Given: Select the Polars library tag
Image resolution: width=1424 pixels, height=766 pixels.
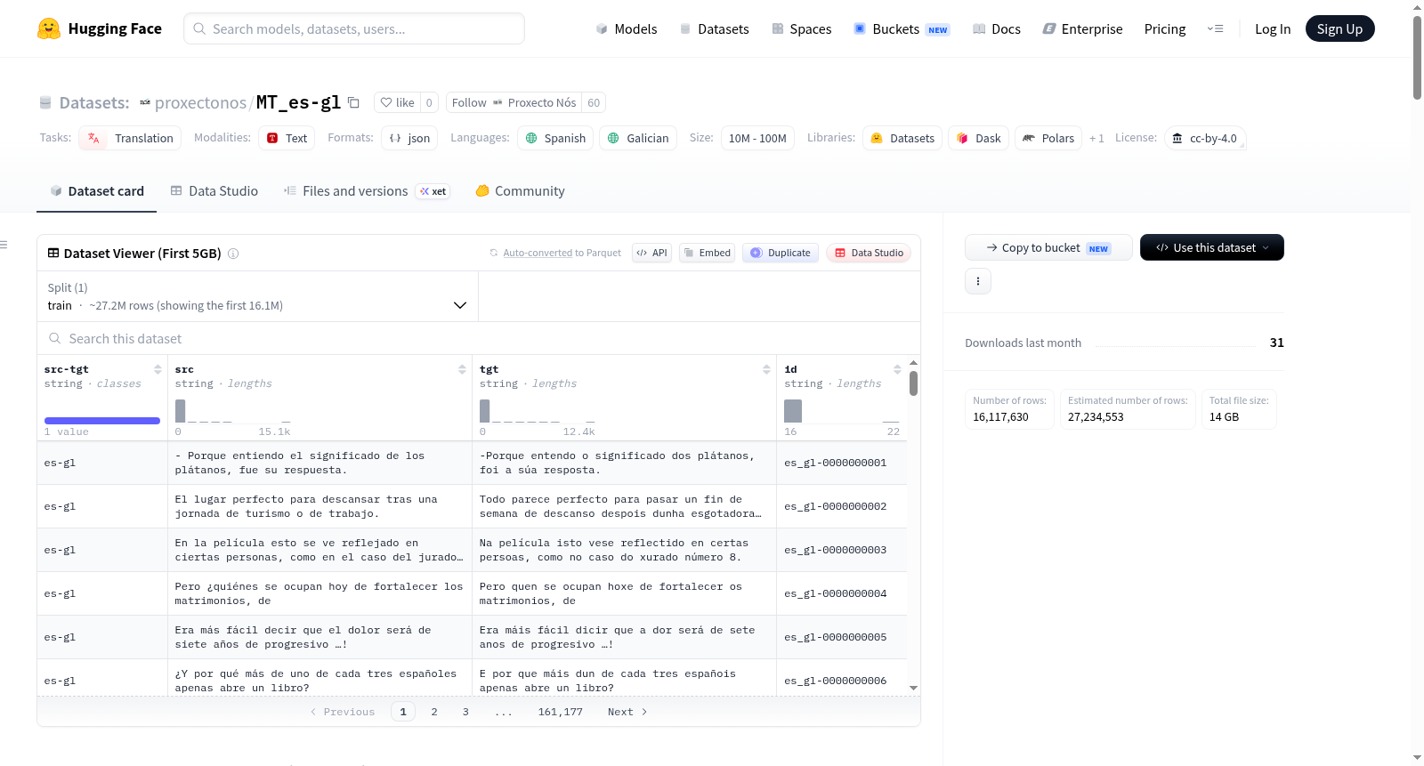Looking at the screenshot, I should tap(1048, 138).
